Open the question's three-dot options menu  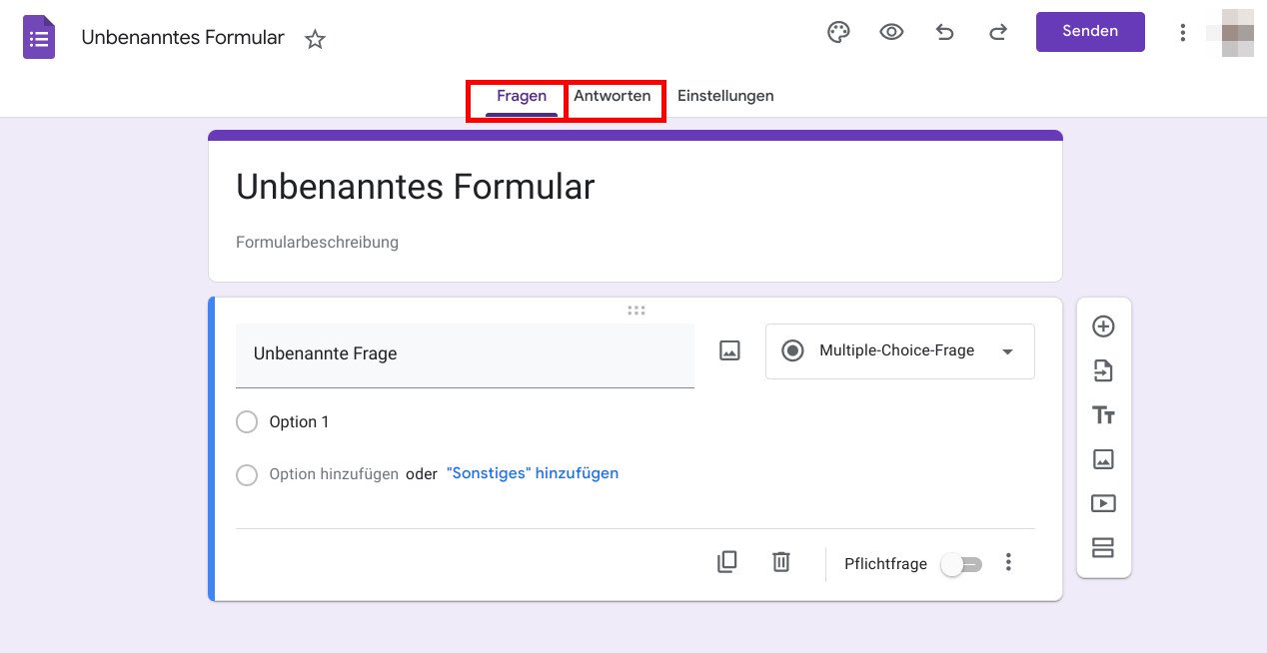coord(1008,562)
